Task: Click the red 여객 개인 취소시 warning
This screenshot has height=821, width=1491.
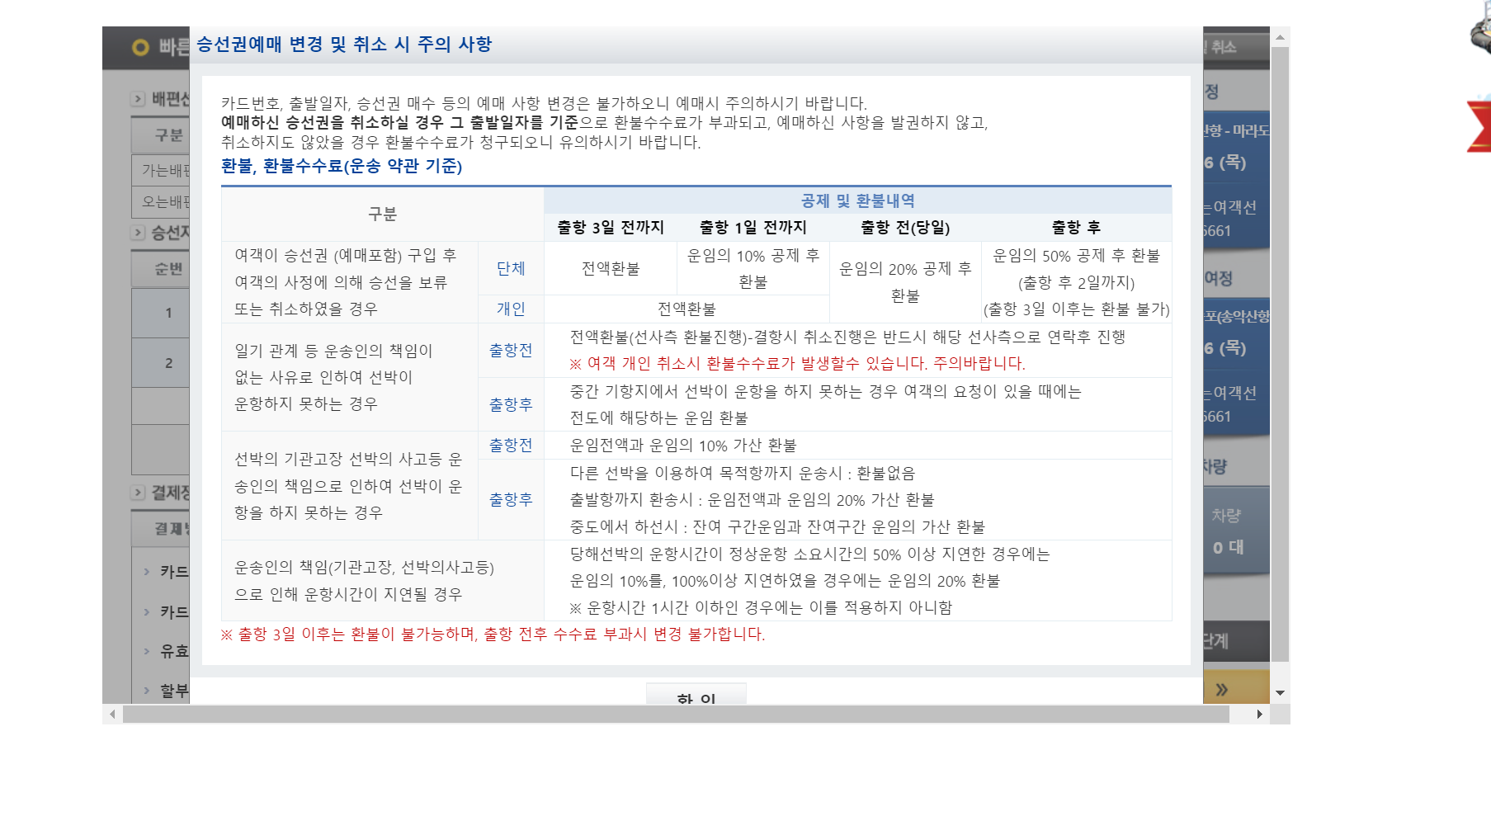Action: [x=797, y=363]
